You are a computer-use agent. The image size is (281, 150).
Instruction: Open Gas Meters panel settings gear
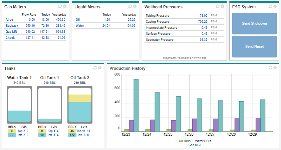tap(64, 6)
